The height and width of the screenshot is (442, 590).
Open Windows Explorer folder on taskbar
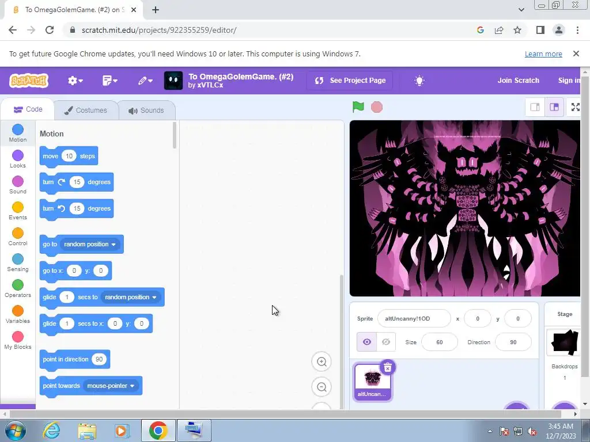tap(87, 430)
